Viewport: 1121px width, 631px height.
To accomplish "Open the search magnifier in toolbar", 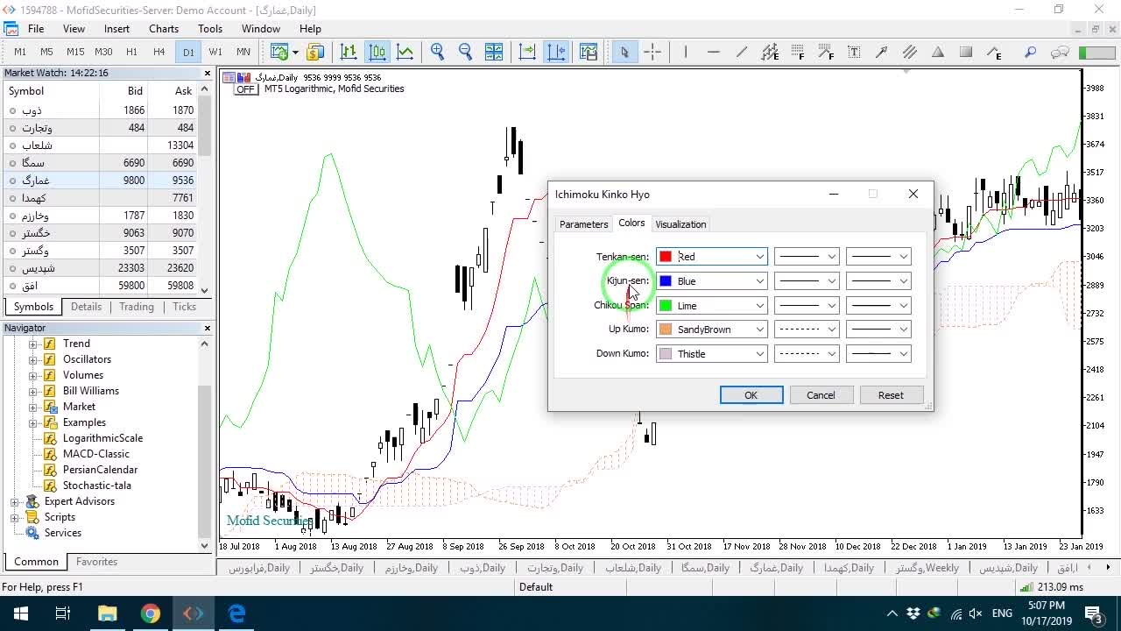I will [1031, 52].
